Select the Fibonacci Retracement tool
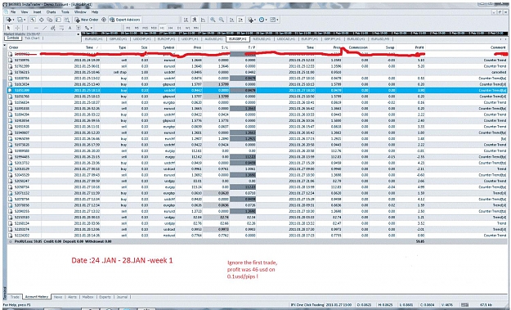 pyautogui.click(x=61, y=28)
